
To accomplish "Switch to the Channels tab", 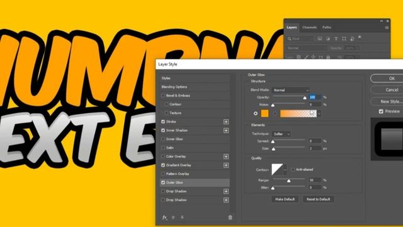I will coord(309,28).
